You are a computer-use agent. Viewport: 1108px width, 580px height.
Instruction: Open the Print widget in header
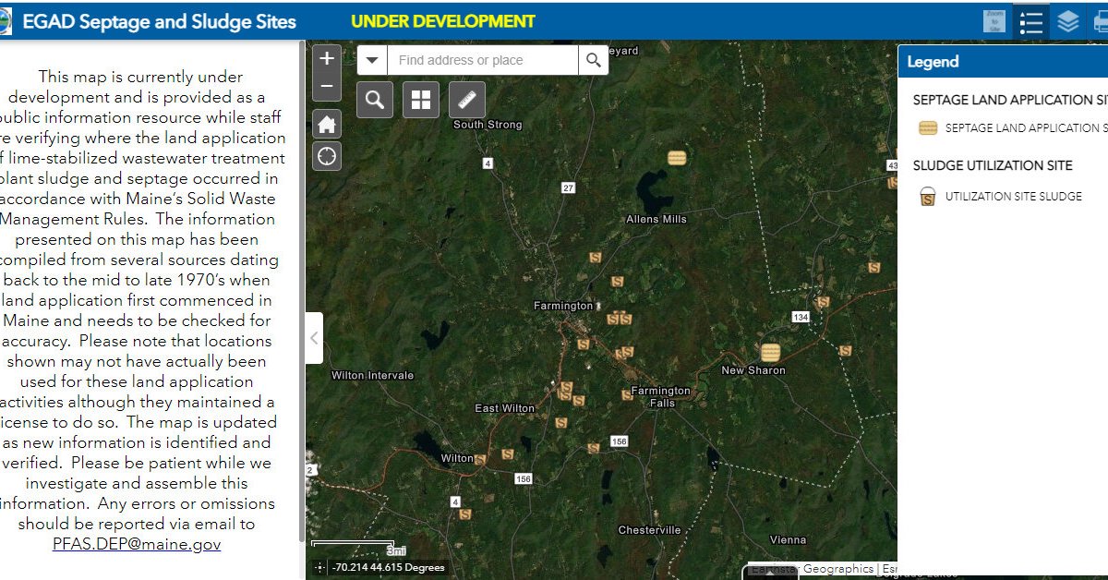tap(1099, 21)
